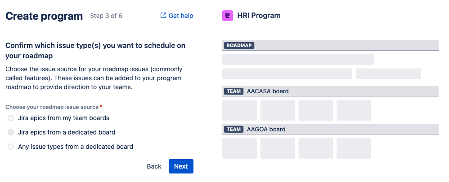Select Jira epics from my team boards
The width and height of the screenshot is (449, 182).
(11, 118)
